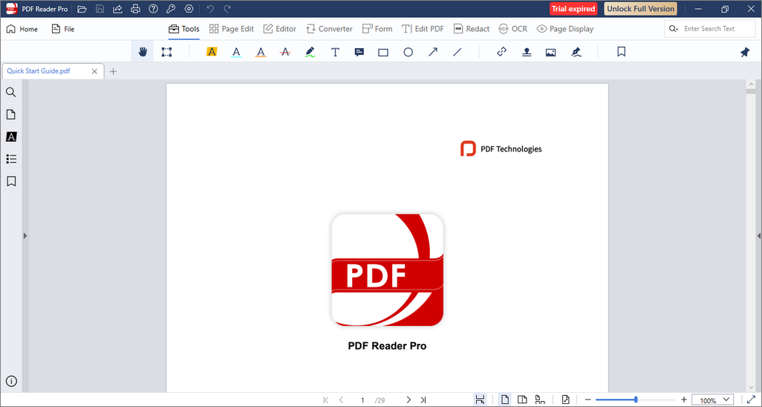The height and width of the screenshot is (407, 762).
Task: Open search options dropdown magnifier
Action: click(x=673, y=29)
